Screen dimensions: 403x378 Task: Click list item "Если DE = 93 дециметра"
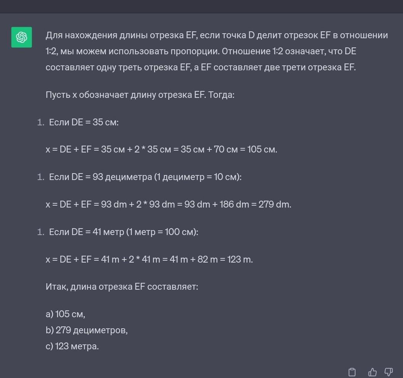145,177
